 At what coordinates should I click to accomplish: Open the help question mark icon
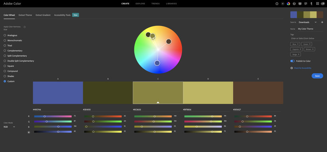coord(294,4)
